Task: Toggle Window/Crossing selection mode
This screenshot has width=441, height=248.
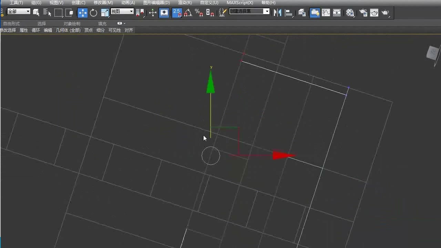Action: pyautogui.click(x=70, y=13)
